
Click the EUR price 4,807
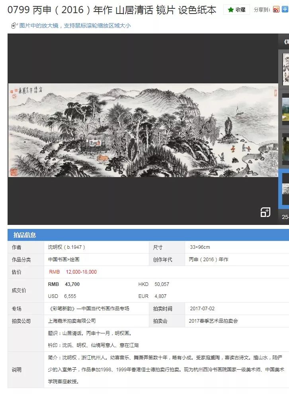pyautogui.click(x=160, y=296)
